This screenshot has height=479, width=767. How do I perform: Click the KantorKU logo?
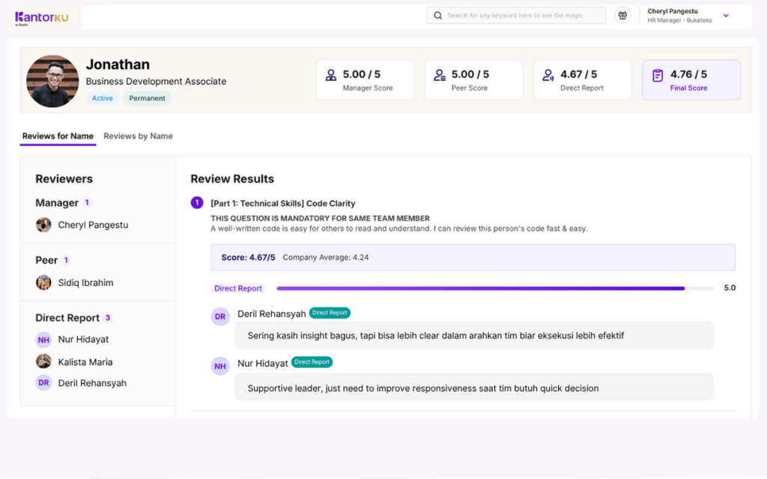click(41, 16)
